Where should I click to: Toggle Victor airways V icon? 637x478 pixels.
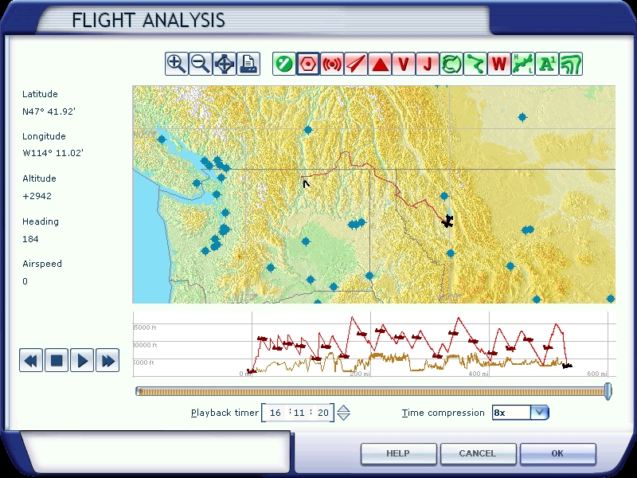(404, 64)
